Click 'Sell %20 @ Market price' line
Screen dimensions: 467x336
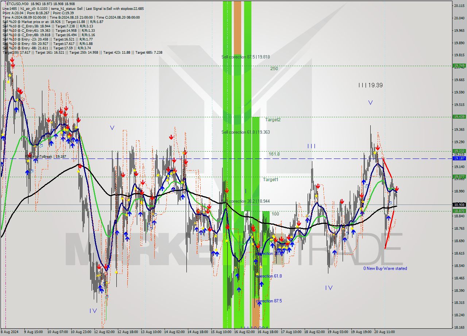(53, 22)
